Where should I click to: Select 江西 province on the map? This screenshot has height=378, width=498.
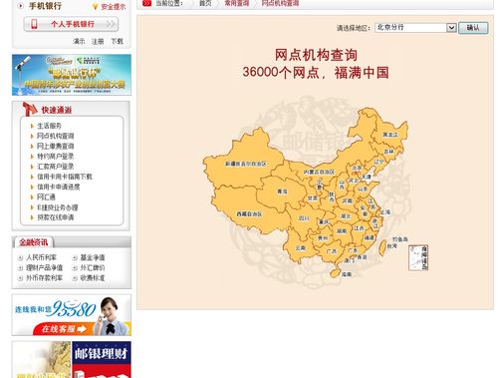tap(359, 228)
